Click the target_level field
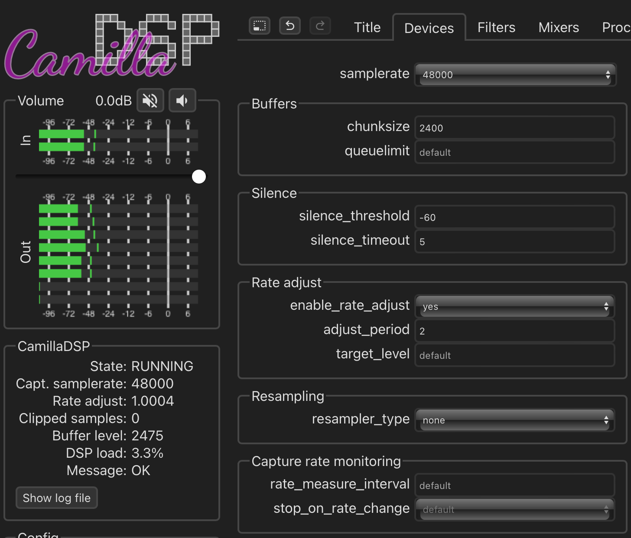The image size is (631, 538). pos(515,355)
